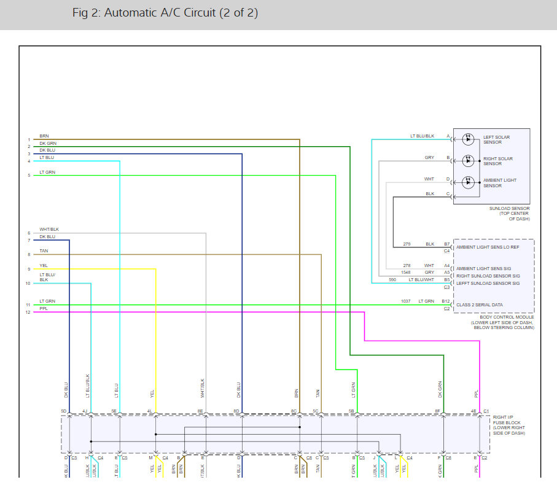Click fuse block terminal label '5C'
Image resolution: width=557 pixels, height=493 pixels.
pos(316,411)
